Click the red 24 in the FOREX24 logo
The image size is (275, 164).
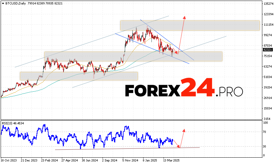(197, 88)
